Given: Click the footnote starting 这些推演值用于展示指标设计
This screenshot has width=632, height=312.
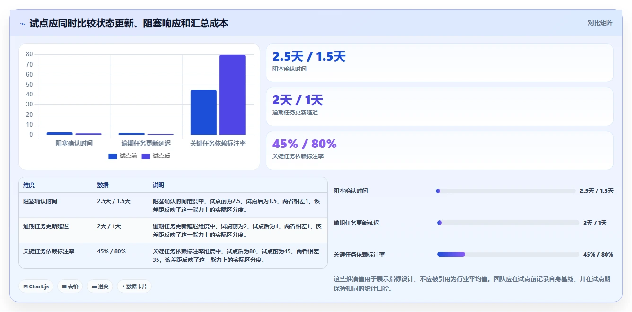Looking at the screenshot, I should coord(473,284).
